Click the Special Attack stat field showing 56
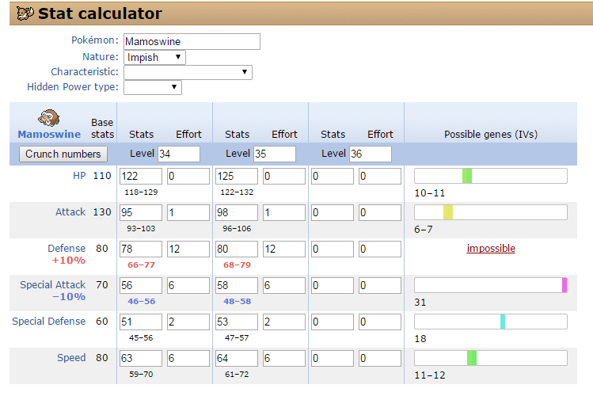Screen dimensions: 593x396 pos(141,286)
